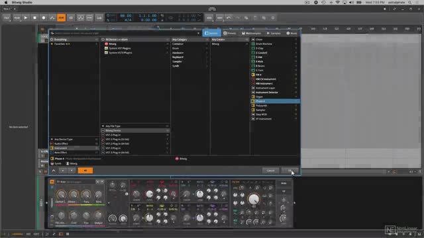The image size is (424, 238).
Task: Open the ADD menu in the toolbar
Action: (x=209, y=18)
